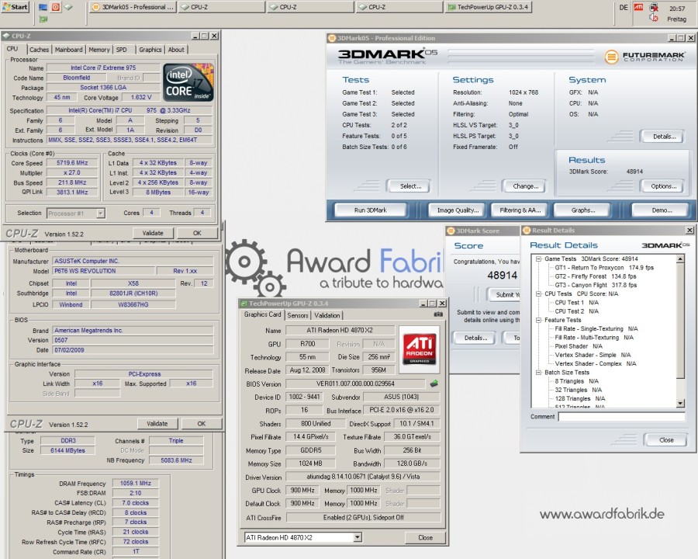Click Validate in the Mainboard CPU-Z window
The image size is (698, 559).
click(157, 423)
